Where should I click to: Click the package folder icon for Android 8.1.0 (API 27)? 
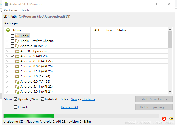point(17,61)
